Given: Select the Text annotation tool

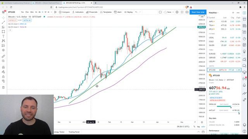Looking at the screenshot, I should click(x=3, y=36).
